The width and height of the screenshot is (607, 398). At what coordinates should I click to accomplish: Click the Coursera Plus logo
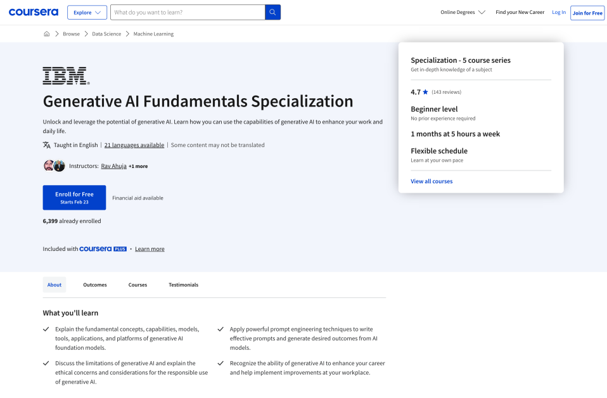(x=102, y=248)
